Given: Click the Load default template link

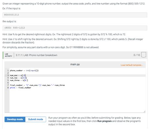Looking at the screenshot, I should tap(132, 65).
